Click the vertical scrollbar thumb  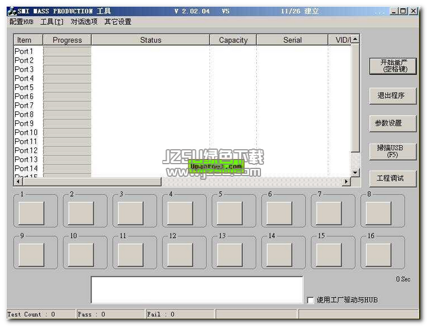tap(355, 98)
